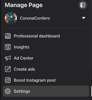The image size is (92, 100).
Task: Expand the page switcher dropdown arrow
Action: (x=84, y=18)
